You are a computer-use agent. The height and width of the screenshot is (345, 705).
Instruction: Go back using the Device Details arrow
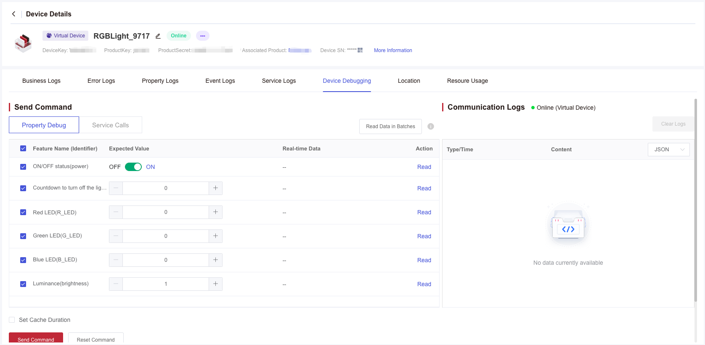coord(14,14)
